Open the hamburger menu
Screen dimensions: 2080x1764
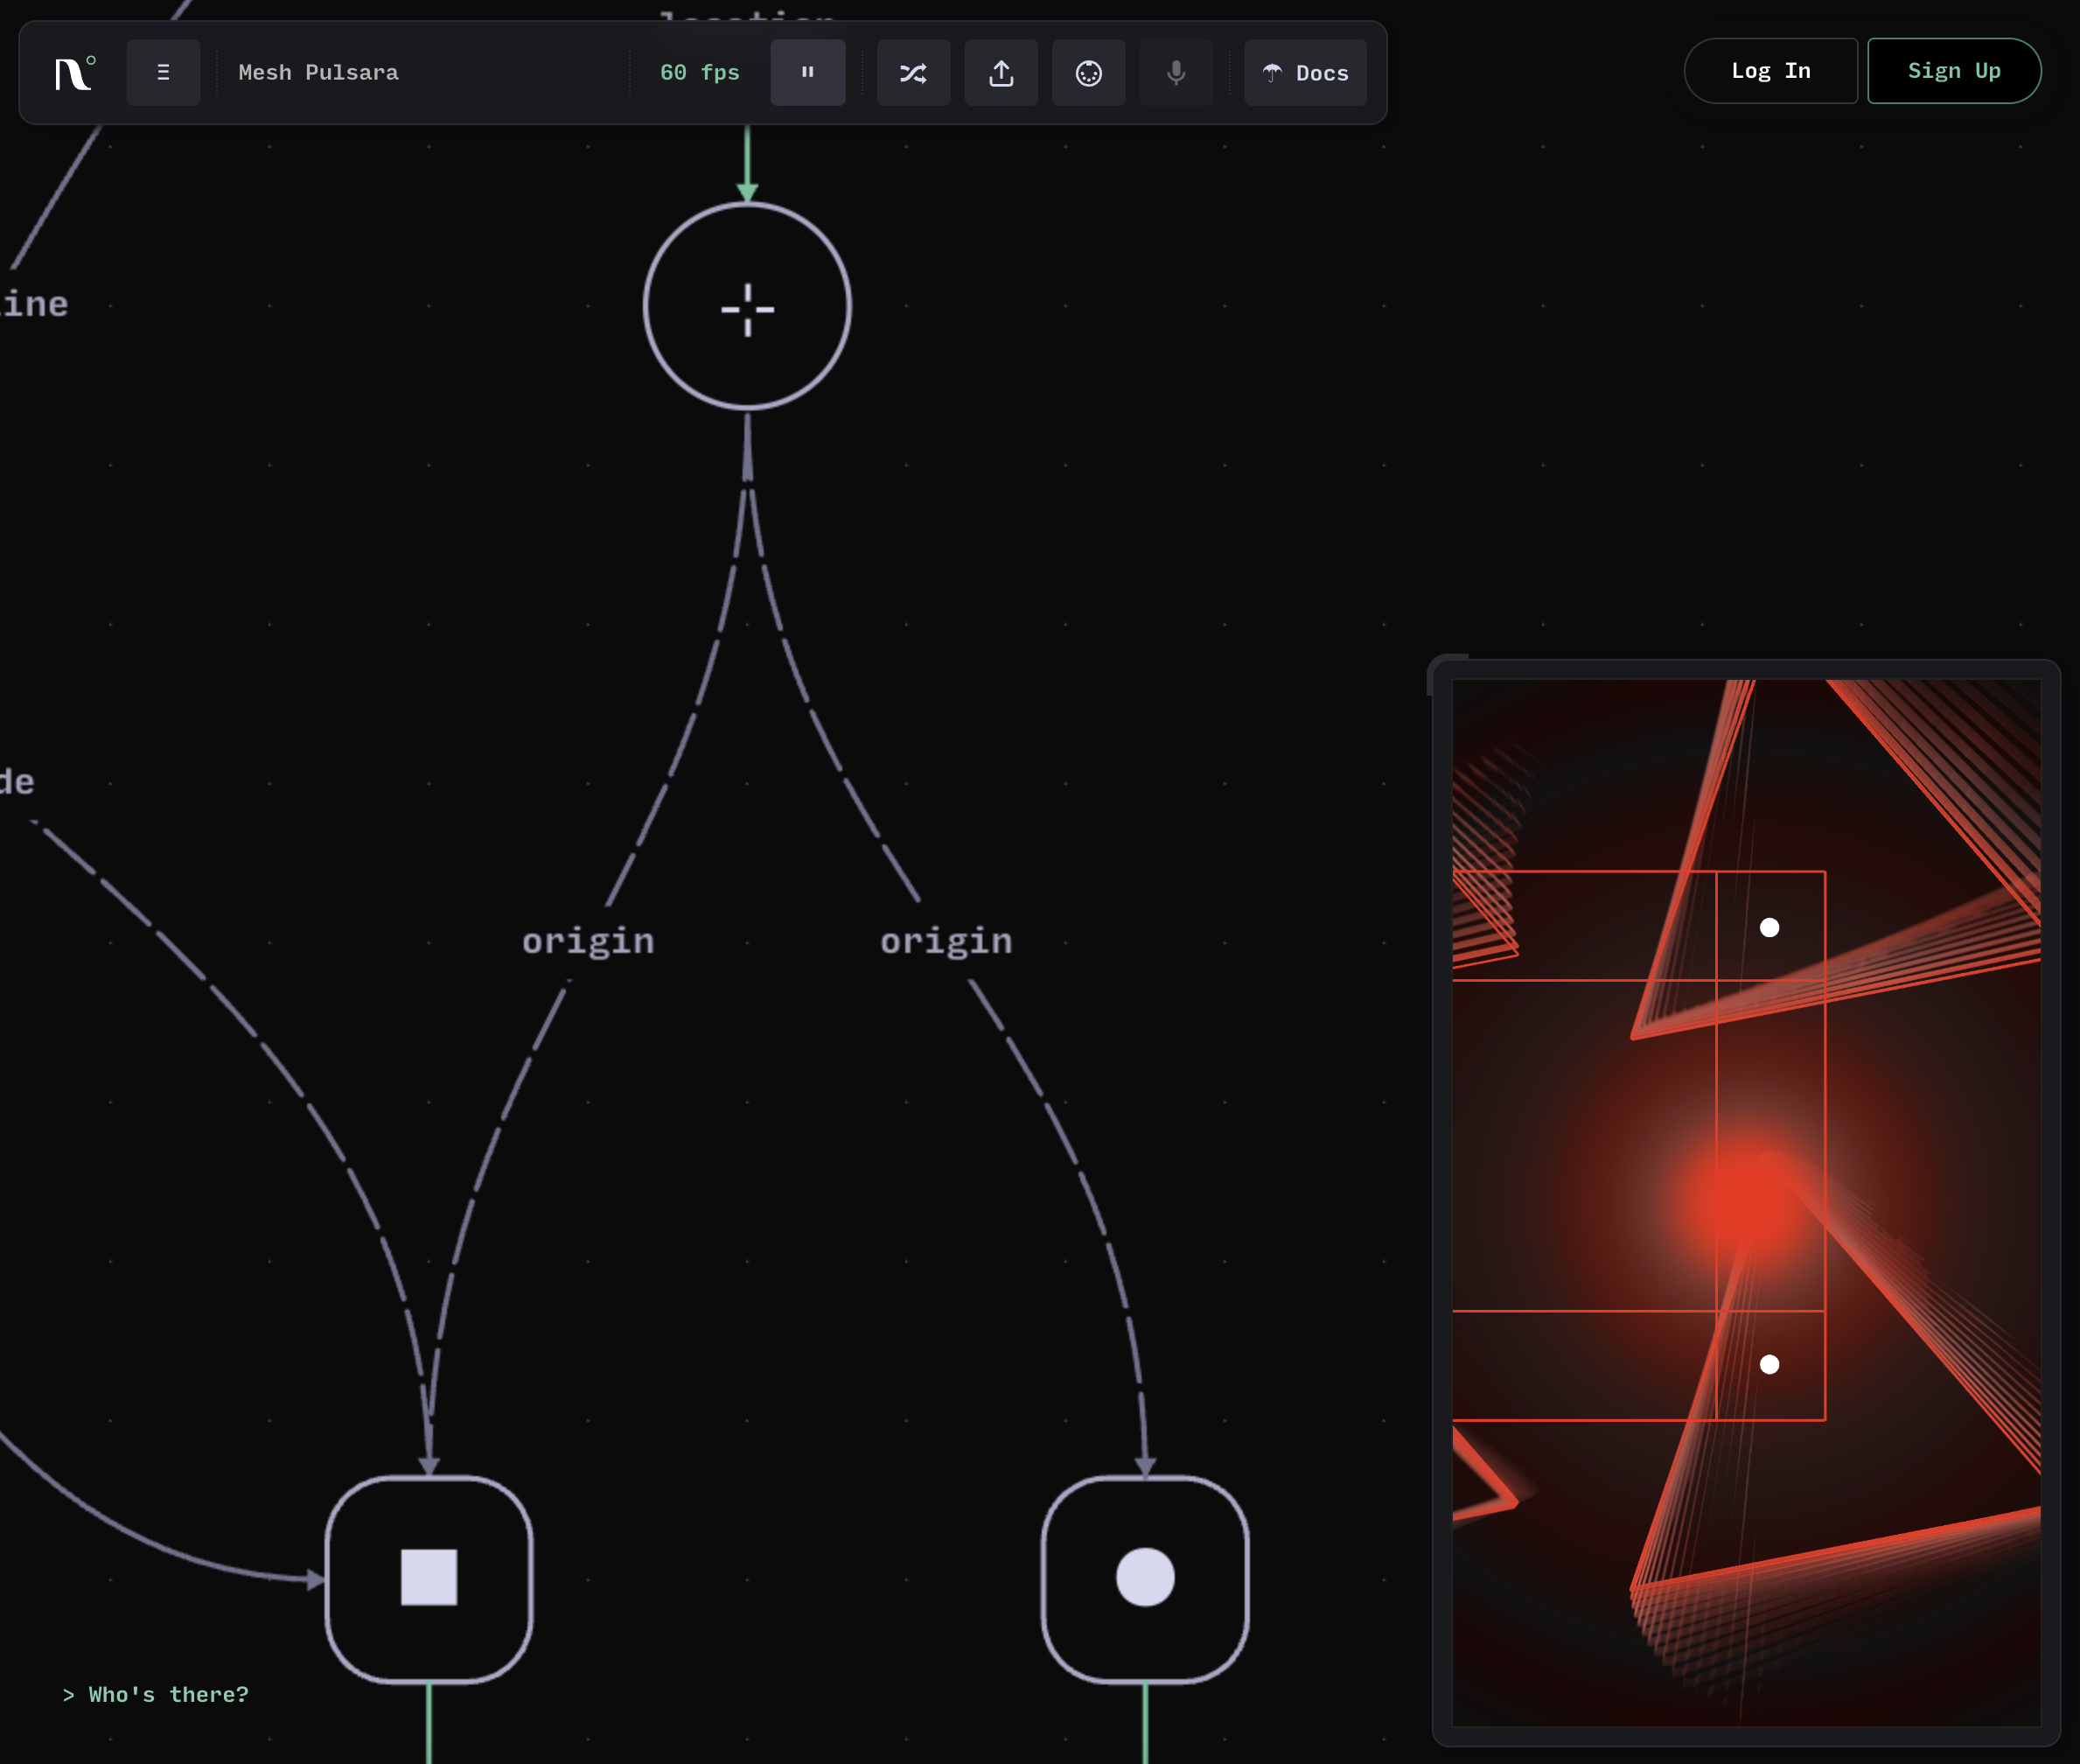click(x=163, y=73)
